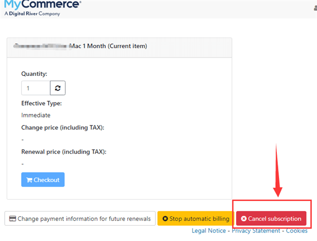Focus the Quantity input field
Screen dimensions: 317x241
35,88
